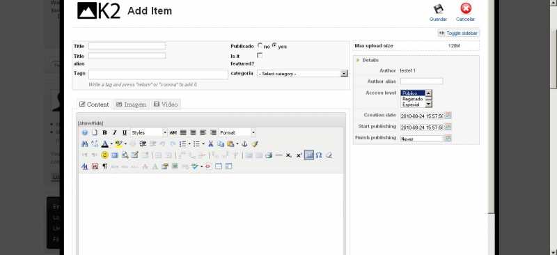Screen dimensions: 557x255
Task: Click the Toggle sidebar button
Action: pyautogui.click(x=459, y=33)
